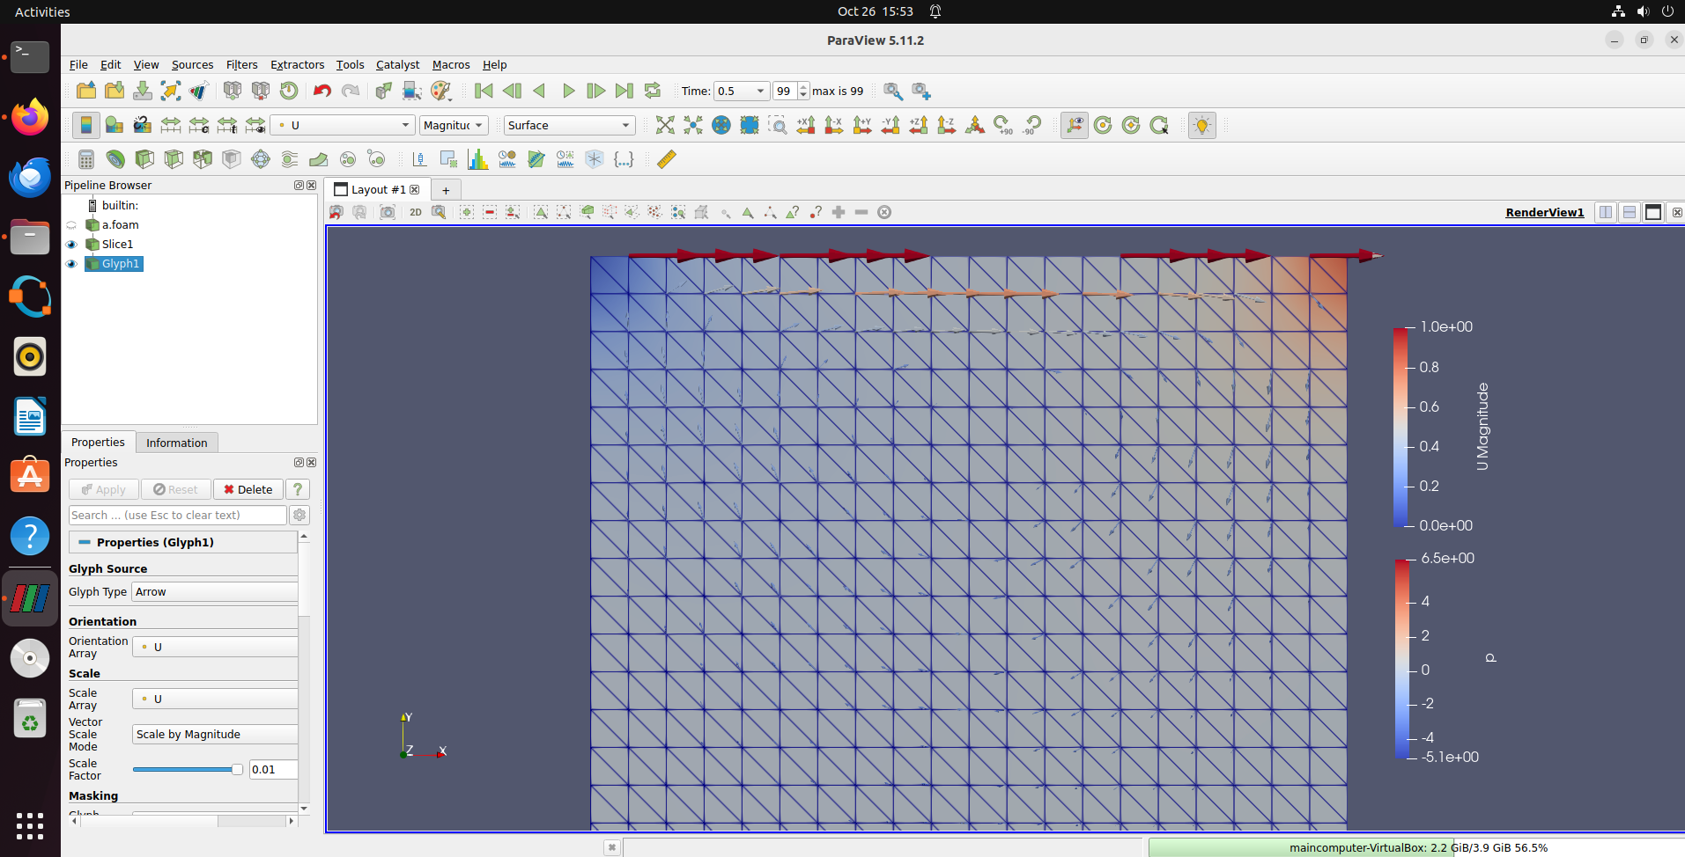Adjust the Scale Factor slider
Viewport: 1685px width, 857px height.
[x=188, y=768]
